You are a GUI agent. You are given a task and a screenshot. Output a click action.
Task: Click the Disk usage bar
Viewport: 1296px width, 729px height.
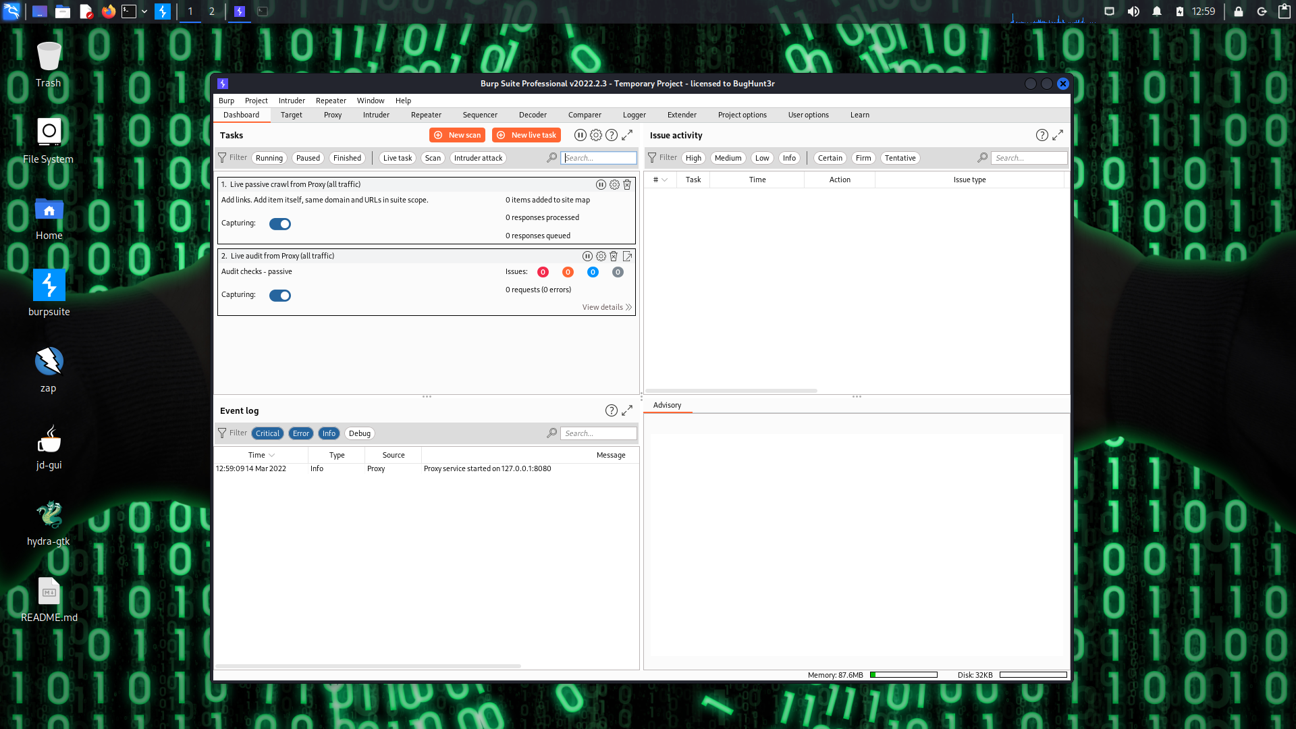1033,675
